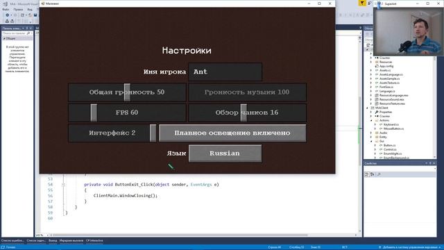This screenshot has width=444, height=250.
Task: Switch to the C# Interactive tab
Action: [94, 241]
